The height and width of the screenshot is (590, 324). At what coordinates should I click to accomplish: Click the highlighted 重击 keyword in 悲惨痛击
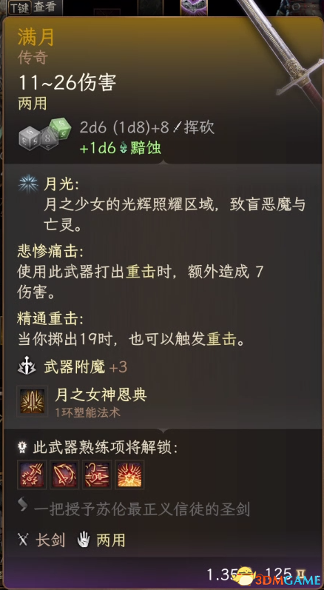141,272
